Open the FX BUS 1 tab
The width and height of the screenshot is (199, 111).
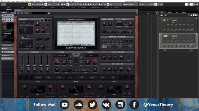[x=49, y=77]
